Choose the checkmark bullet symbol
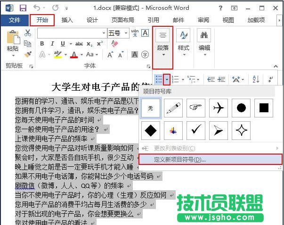 (196, 131)
